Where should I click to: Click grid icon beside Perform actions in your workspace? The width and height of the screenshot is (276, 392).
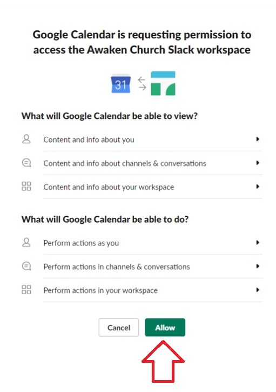coord(26,290)
